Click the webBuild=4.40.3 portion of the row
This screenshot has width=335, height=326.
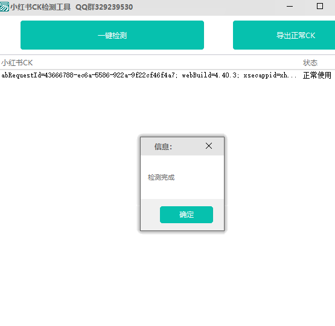(209, 76)
